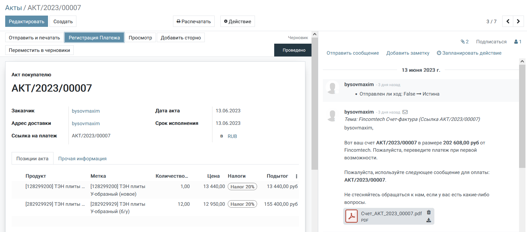Image resolution: width=527 pixels, height=232 pixels.
Task: Open column options three-dot menu
Action: (x=296, y=176)
